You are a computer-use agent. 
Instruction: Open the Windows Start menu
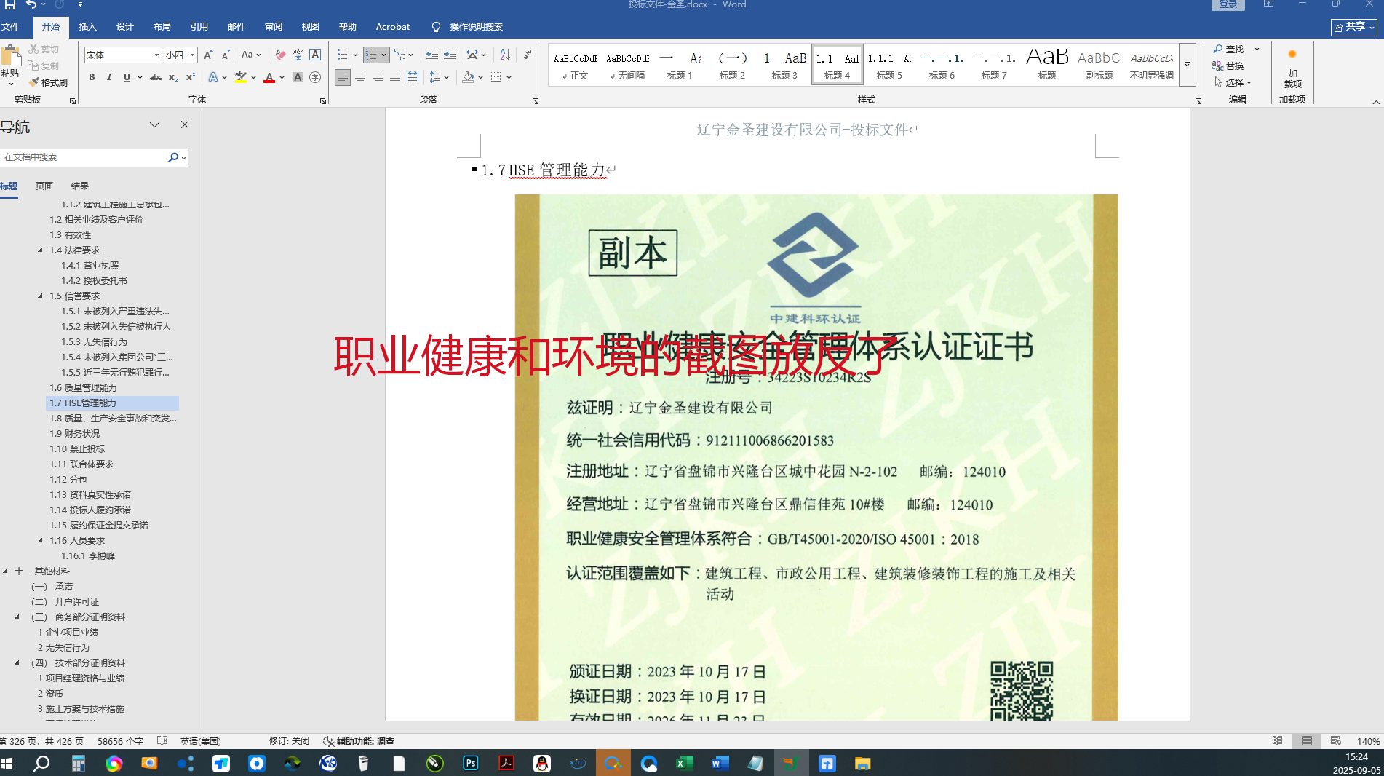[7, 763]
